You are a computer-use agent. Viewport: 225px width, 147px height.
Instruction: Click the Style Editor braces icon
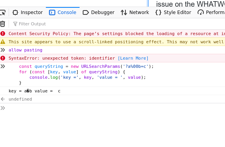(158, 12)
